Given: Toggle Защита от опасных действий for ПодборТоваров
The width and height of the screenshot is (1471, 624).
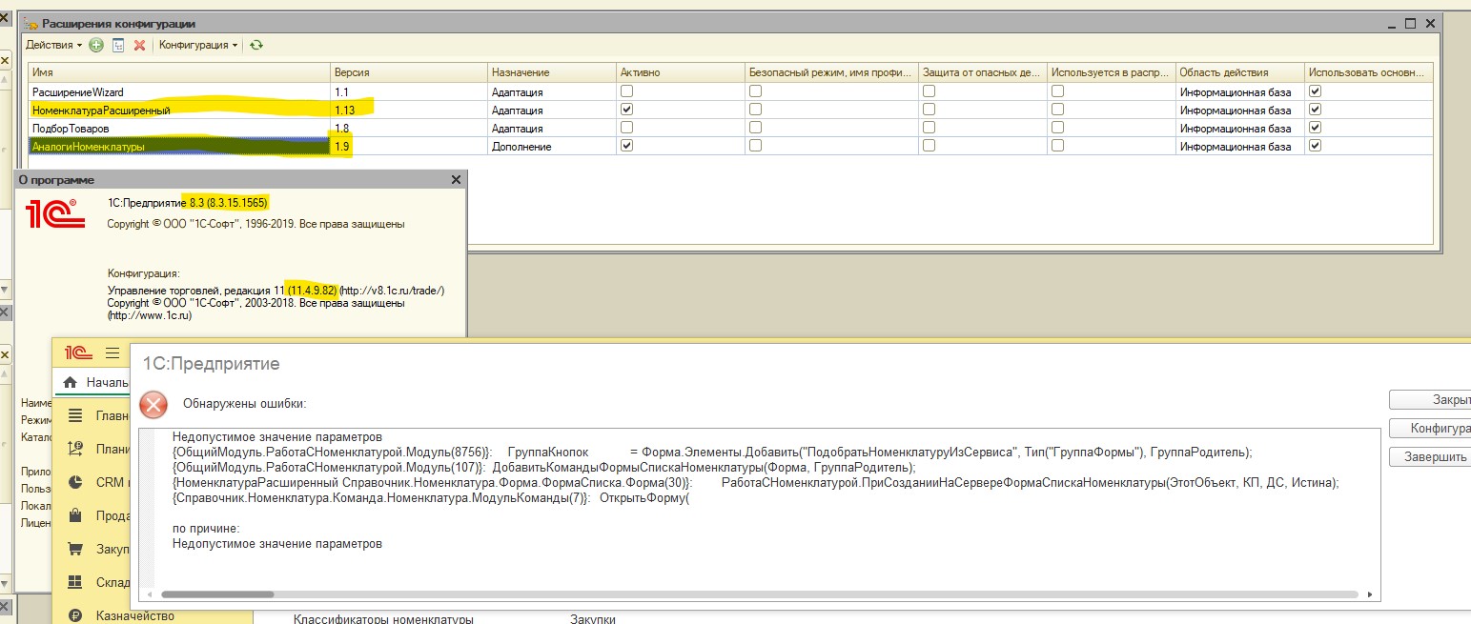Looking at the screenshot, I should tap(929, 128).
